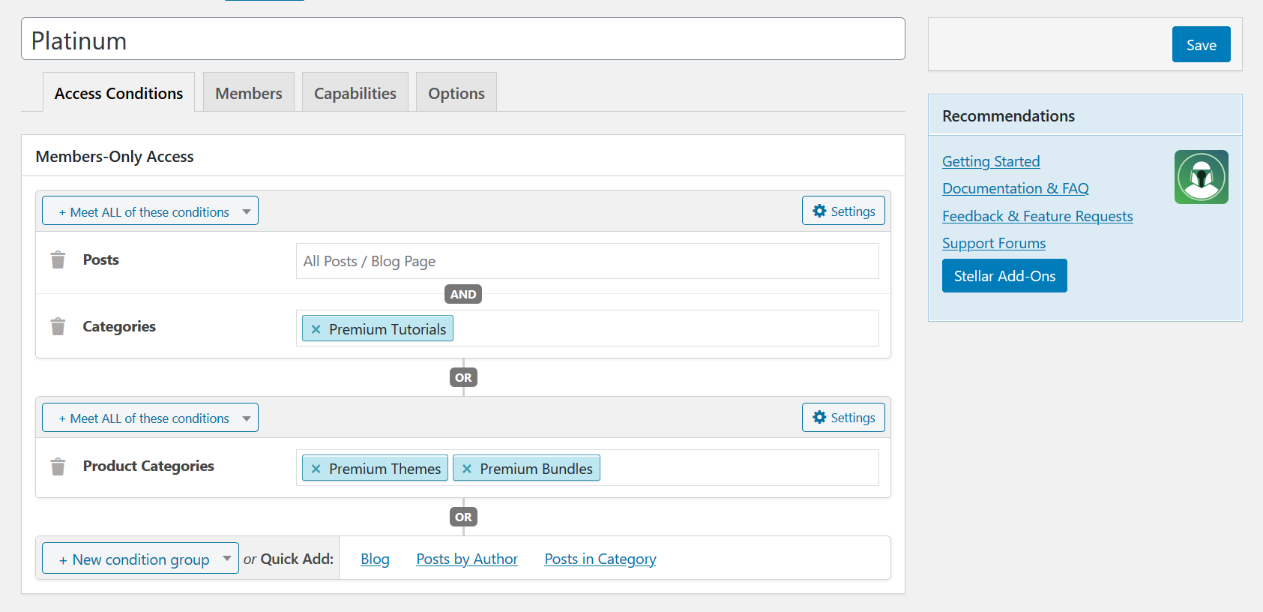Remove the Premium Tutorials tag

316,329
